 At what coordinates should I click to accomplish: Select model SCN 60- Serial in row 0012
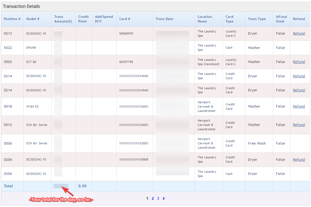tap(37, 125)
